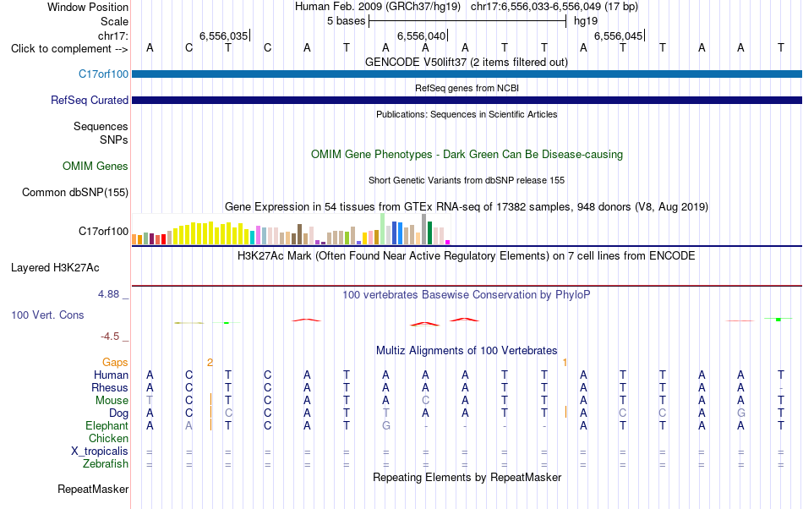
Task: Click the OMIM Gene Phenotypes green title
Action: click(x=467, y=154)
